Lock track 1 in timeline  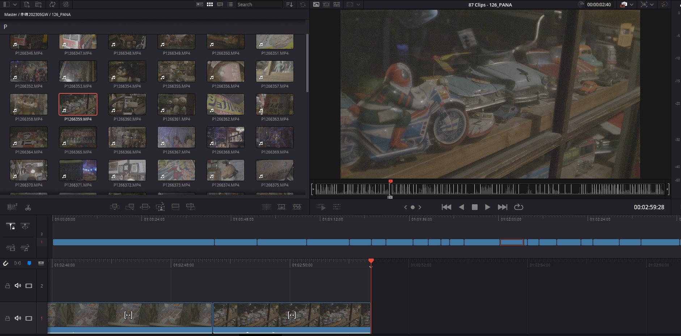[7, 318]
